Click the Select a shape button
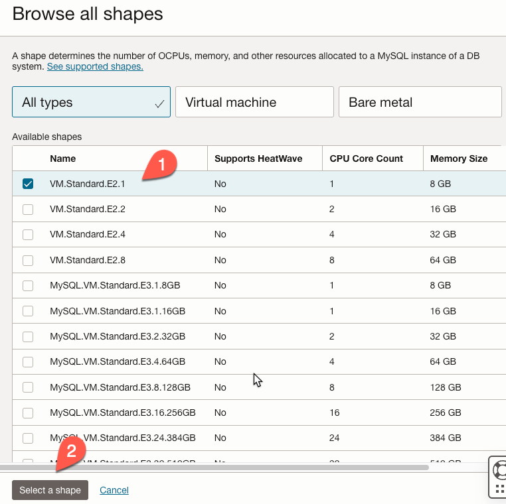506x504 pixels. 50,490
